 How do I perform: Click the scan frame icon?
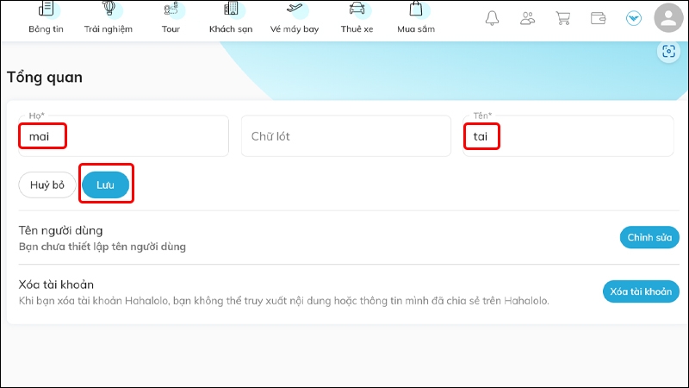(x=669, y=52)
